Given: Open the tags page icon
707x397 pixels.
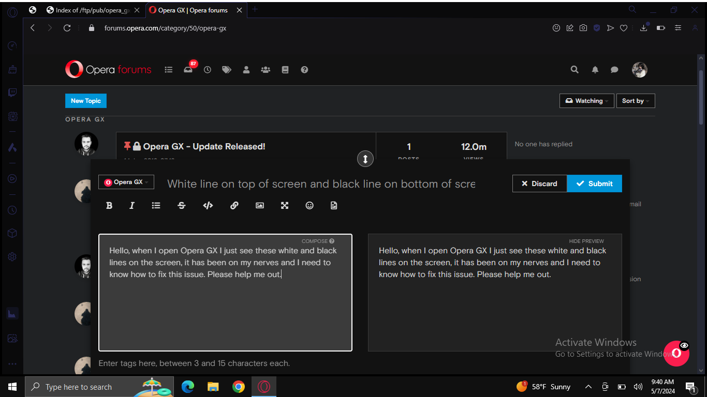Looking at the screenshot, I should coord(227,70).
